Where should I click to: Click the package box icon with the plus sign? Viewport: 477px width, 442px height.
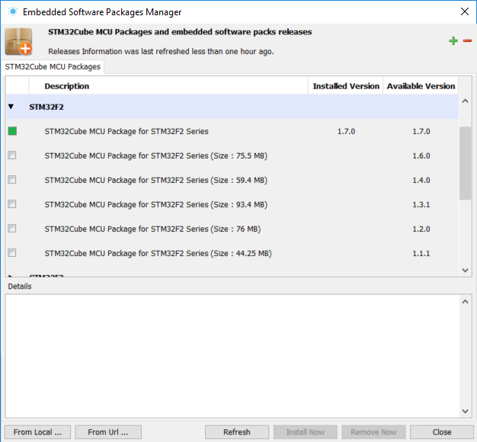pos(18,42)
